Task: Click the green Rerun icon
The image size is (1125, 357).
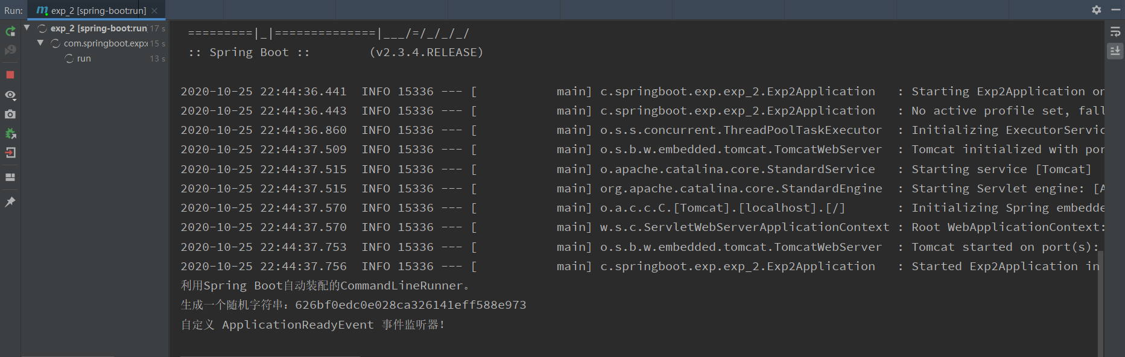Action: click(x=10, y=31)
